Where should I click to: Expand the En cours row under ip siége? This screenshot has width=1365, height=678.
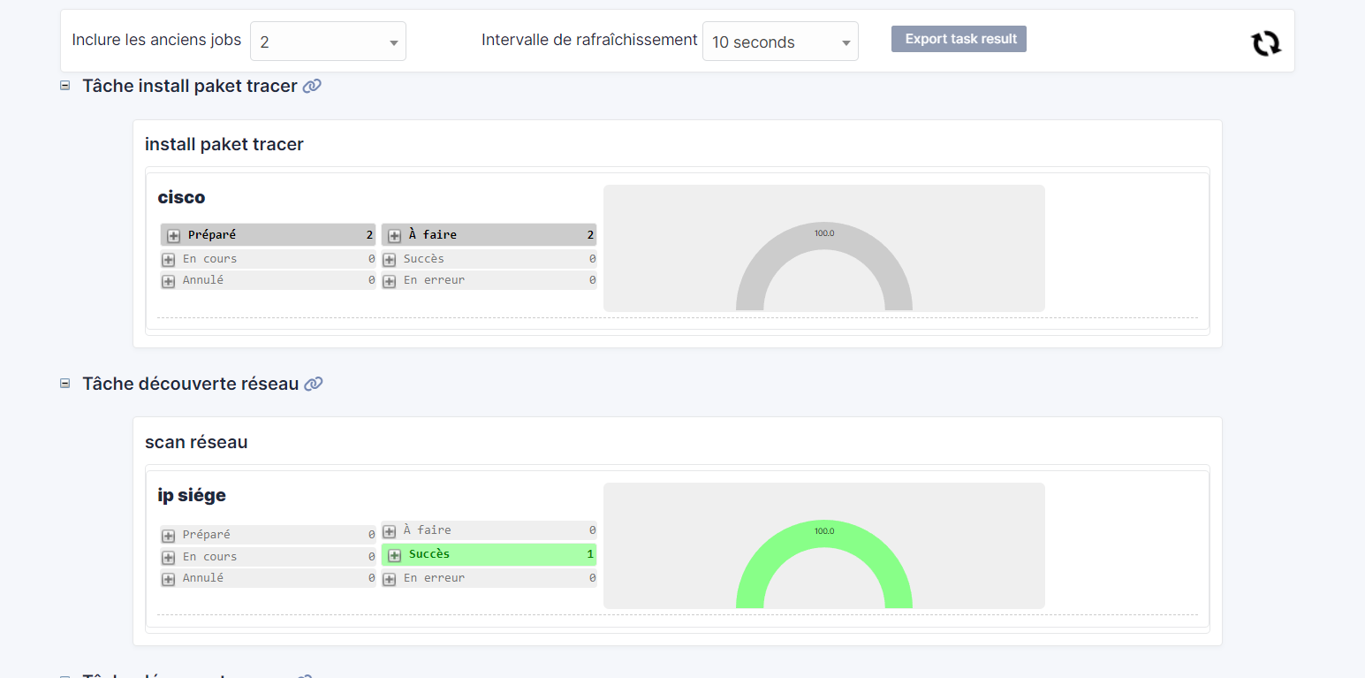click(x=168, y=556)
